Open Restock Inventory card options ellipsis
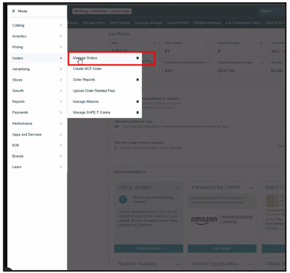Viewport: 290px width, 273px height. (x=177, y=264)
